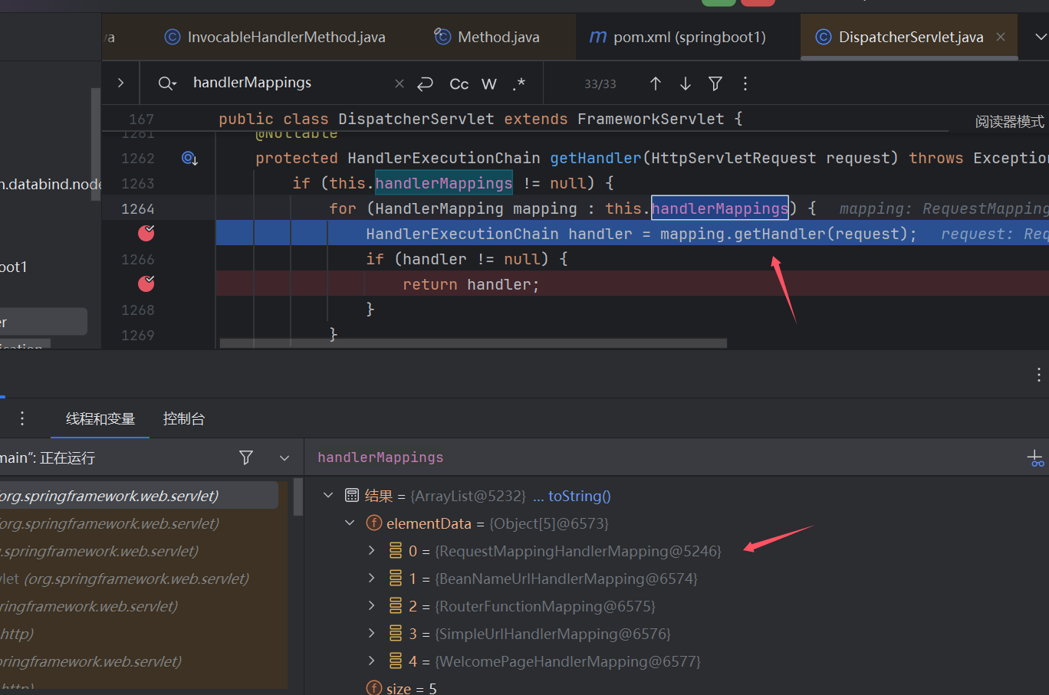Click the elementData field icon
Viewport: 1049px width, 695px height.
tap(374, 523)
